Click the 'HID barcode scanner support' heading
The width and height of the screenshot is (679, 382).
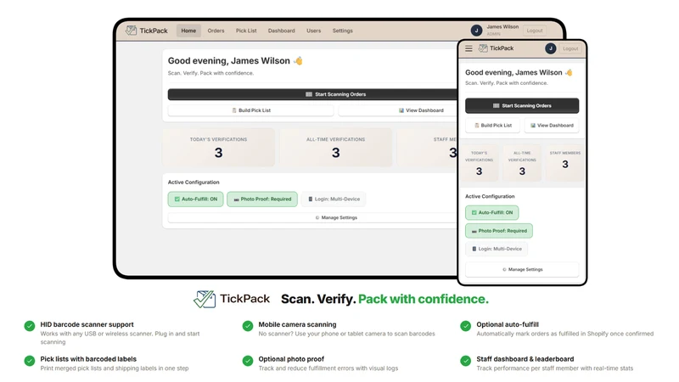tap(87, 324)
